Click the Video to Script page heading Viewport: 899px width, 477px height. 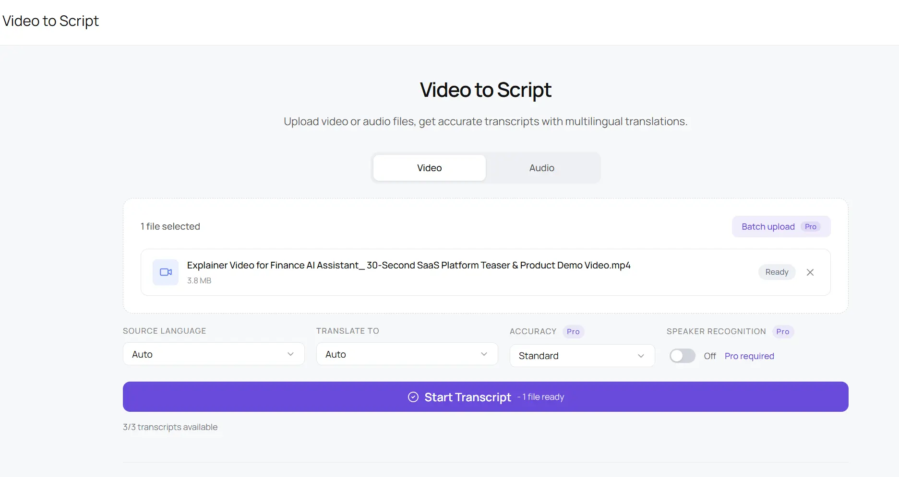485,90
